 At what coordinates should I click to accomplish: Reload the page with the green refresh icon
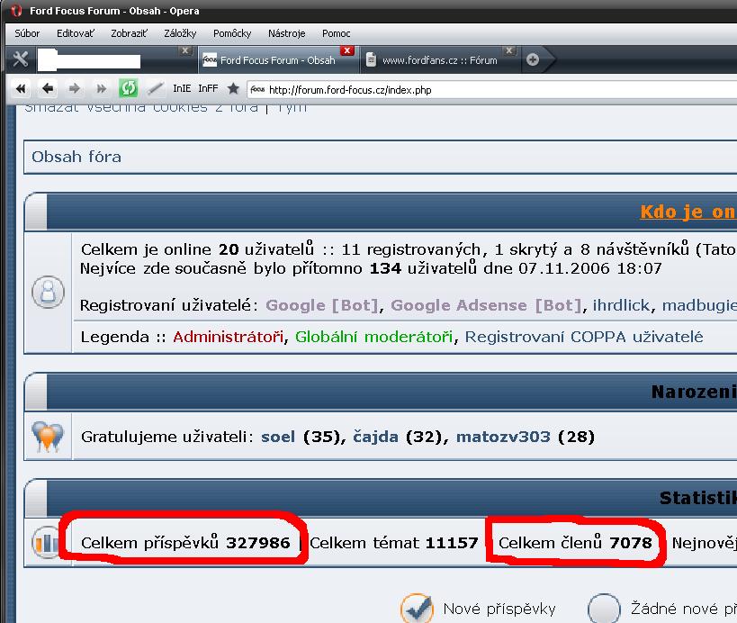point(129,88)
